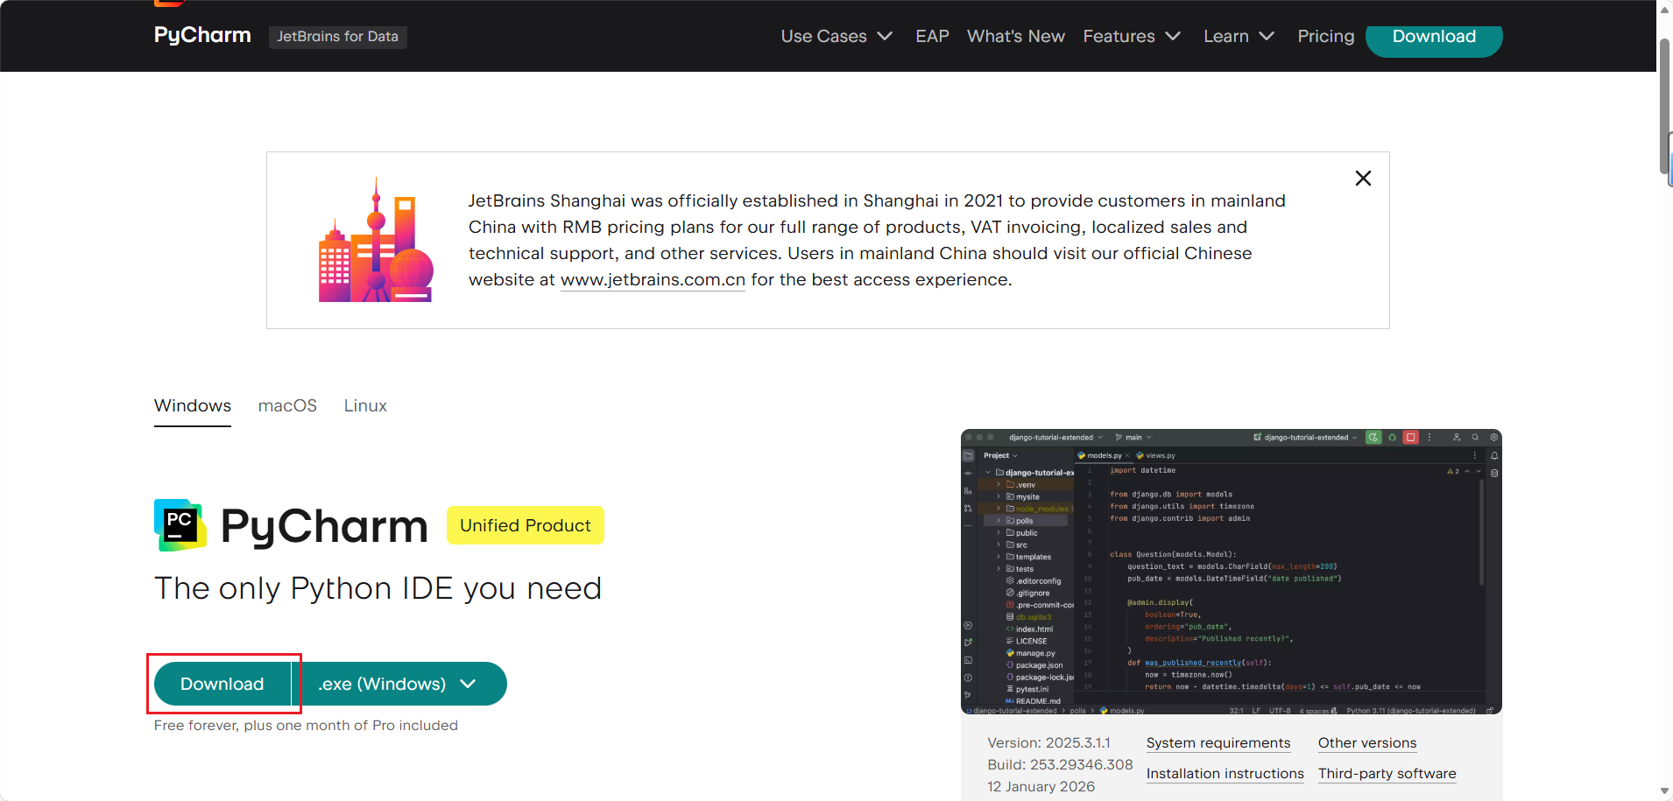
Task: Open the Learn dropdown menu
Action: click(x=1239, y=36)
